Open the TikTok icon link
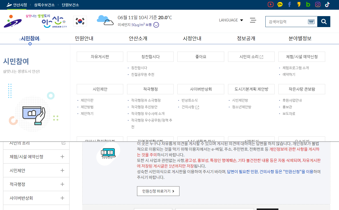This screenshot has width=339, height=210. click(x=327, y=5)
